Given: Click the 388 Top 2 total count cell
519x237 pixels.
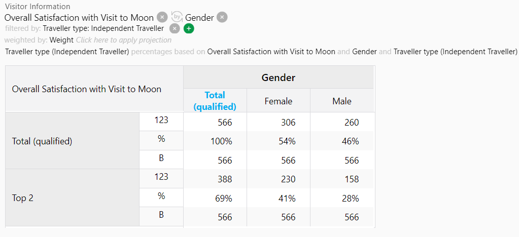Looking at the screenshot, I should click(215, 179).
